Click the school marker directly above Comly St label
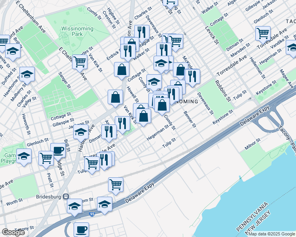Viewport: 296px width, 237px height. tap(154, 82)
